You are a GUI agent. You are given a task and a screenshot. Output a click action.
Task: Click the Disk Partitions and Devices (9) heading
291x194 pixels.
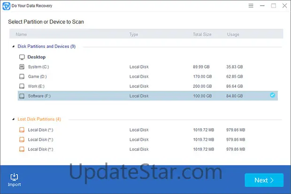click(x=46, y=47)
